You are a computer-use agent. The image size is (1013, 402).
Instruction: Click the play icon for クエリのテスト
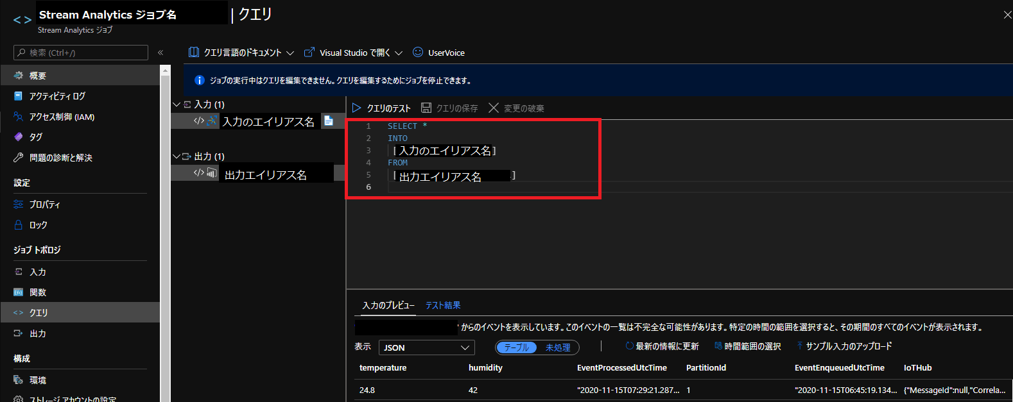(x=357, y=108)
